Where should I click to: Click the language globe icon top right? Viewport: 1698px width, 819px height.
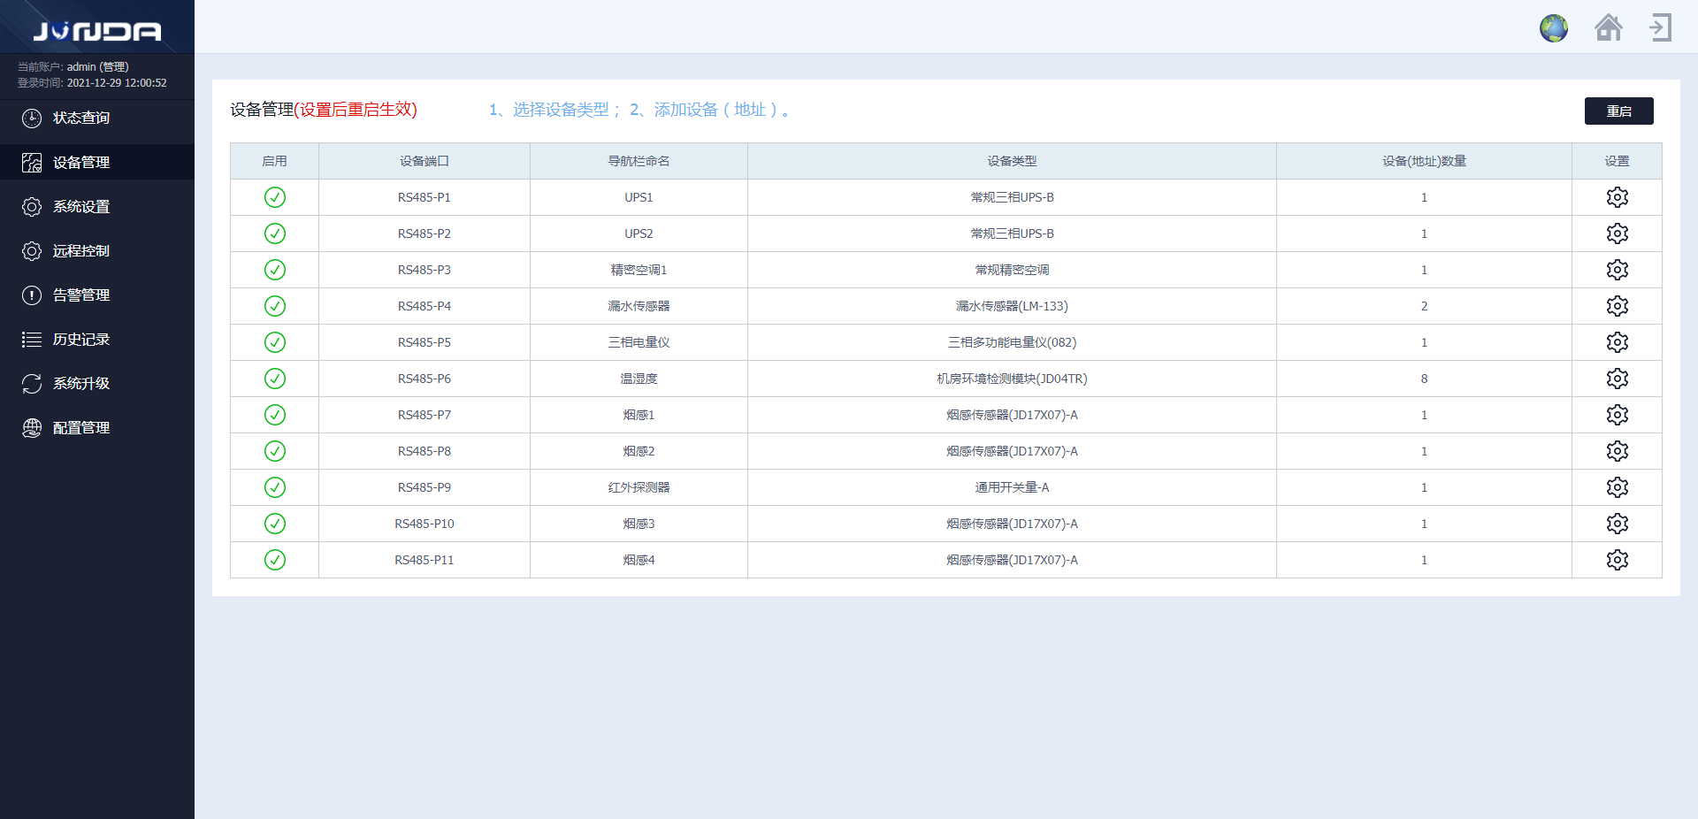coord(1554,27)
